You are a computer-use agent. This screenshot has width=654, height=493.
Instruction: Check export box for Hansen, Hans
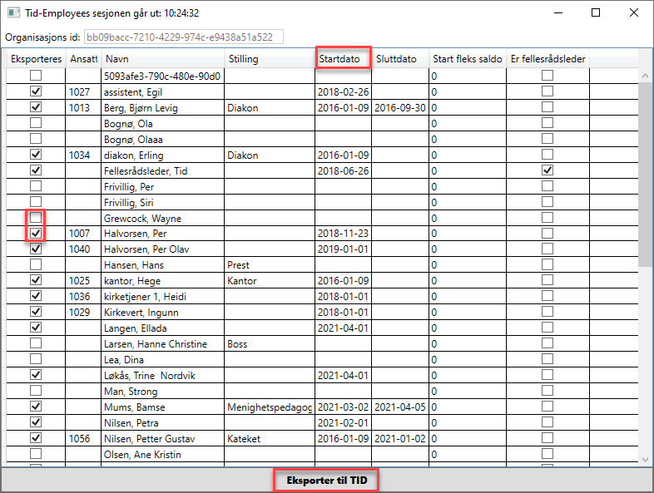[36, 264]
